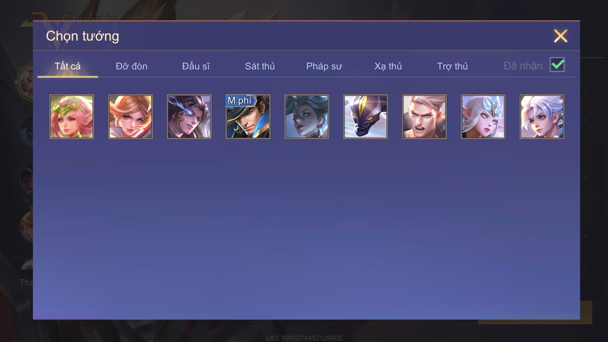Click the Đã nhận label text
This screenshot has width=608, height=342.
[x=523, y=66]
